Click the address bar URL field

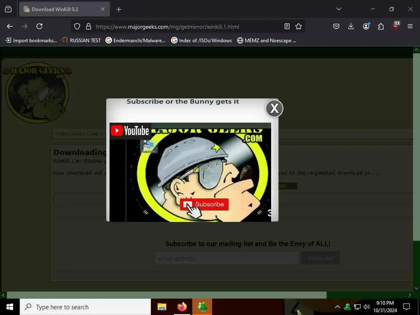[187, 27]
